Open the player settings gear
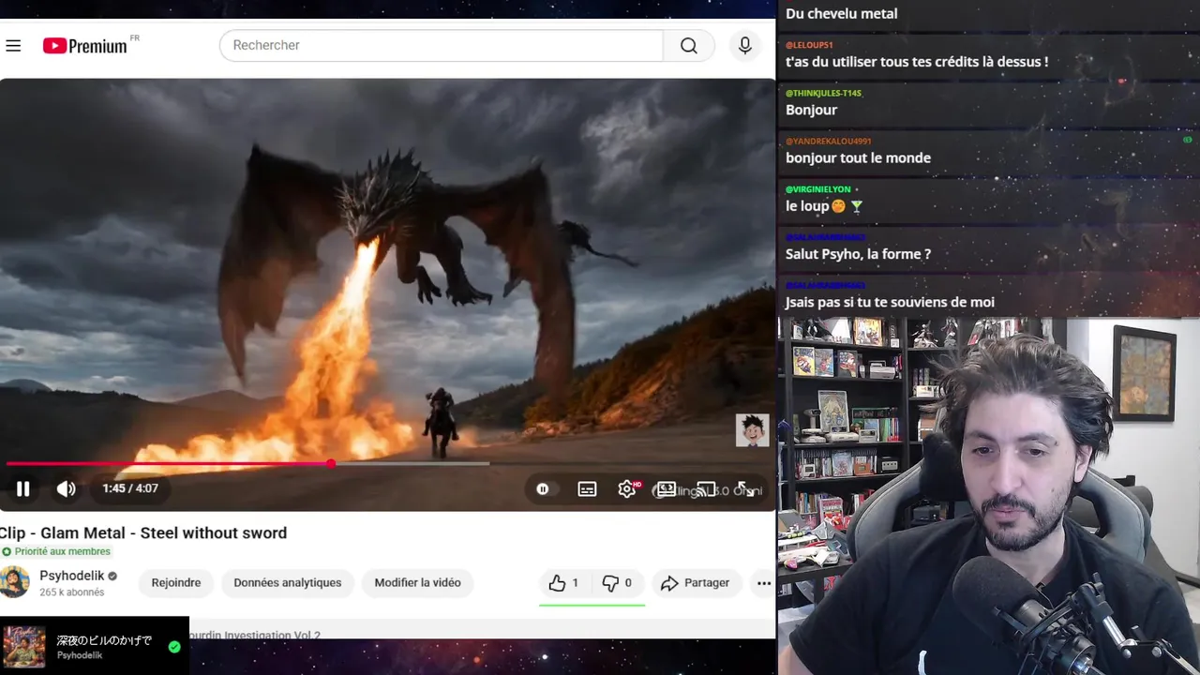Viewport: 1200px width, 675px height. (x=627, y=489)
